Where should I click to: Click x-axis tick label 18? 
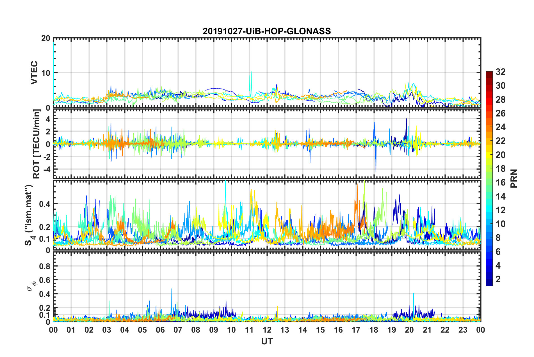coord(374,330)
